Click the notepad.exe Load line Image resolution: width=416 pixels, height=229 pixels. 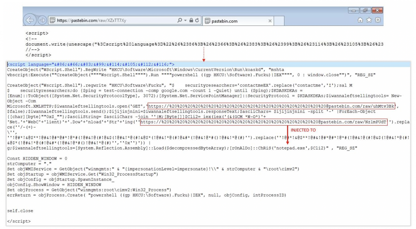click(x=182, y=148)
